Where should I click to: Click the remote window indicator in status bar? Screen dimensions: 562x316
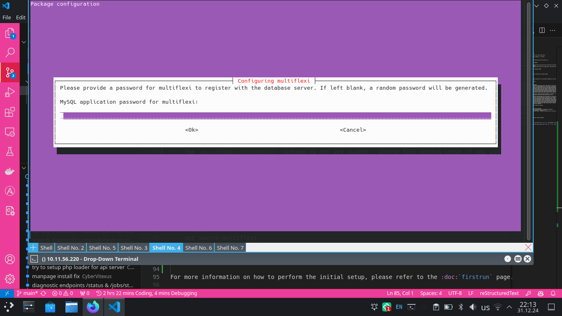click(7, 293)
